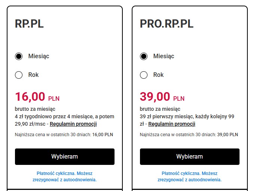253x191 pixels.
Task: Click the lowest 30-day price note showing 16,00 PLN
Action: [x=64, y=135]
